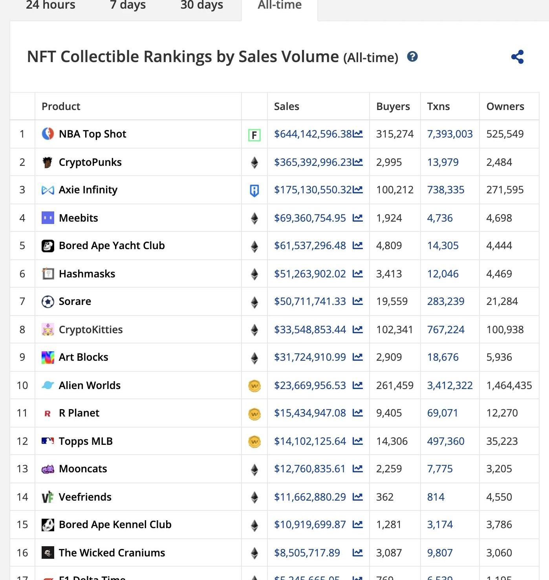The height and width of the screenshot is (580, 549).
Task: Open Hashmasks sales chart icon
Action: pyautogui.click(x=358, y=274)
